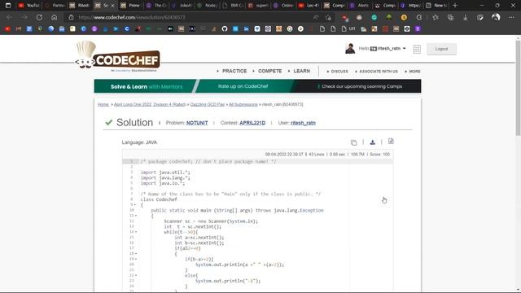Go forward in browser history
Image resolution: width=521 pixels, height=293 pixels.
[24, 17]
